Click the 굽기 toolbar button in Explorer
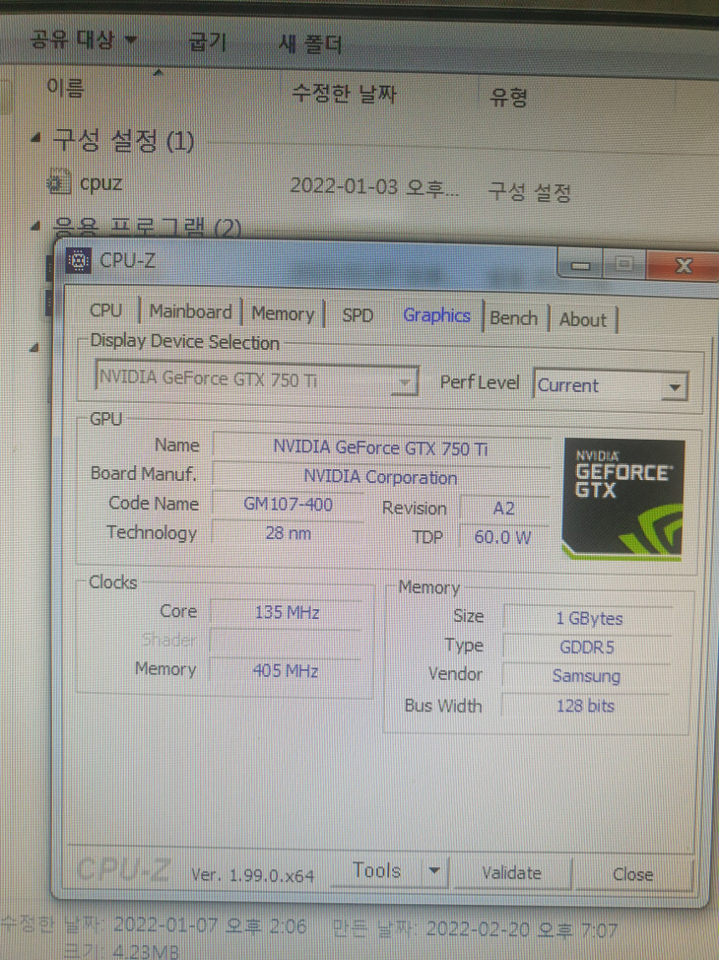 pyautogui.click(x=208, y=42)
